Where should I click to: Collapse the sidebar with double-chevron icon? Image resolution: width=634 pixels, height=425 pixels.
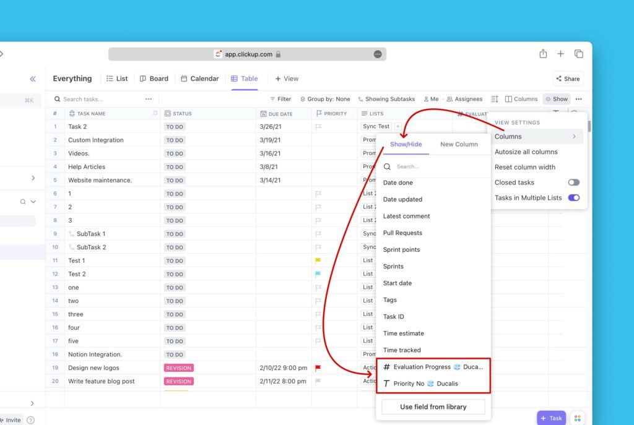33,79
